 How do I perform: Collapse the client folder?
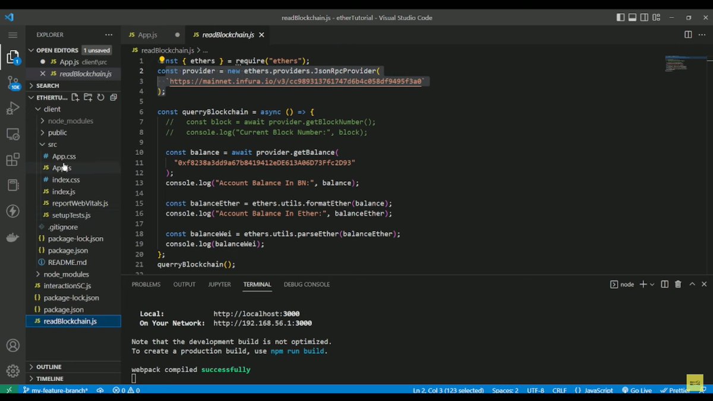[x=74, y=109]
